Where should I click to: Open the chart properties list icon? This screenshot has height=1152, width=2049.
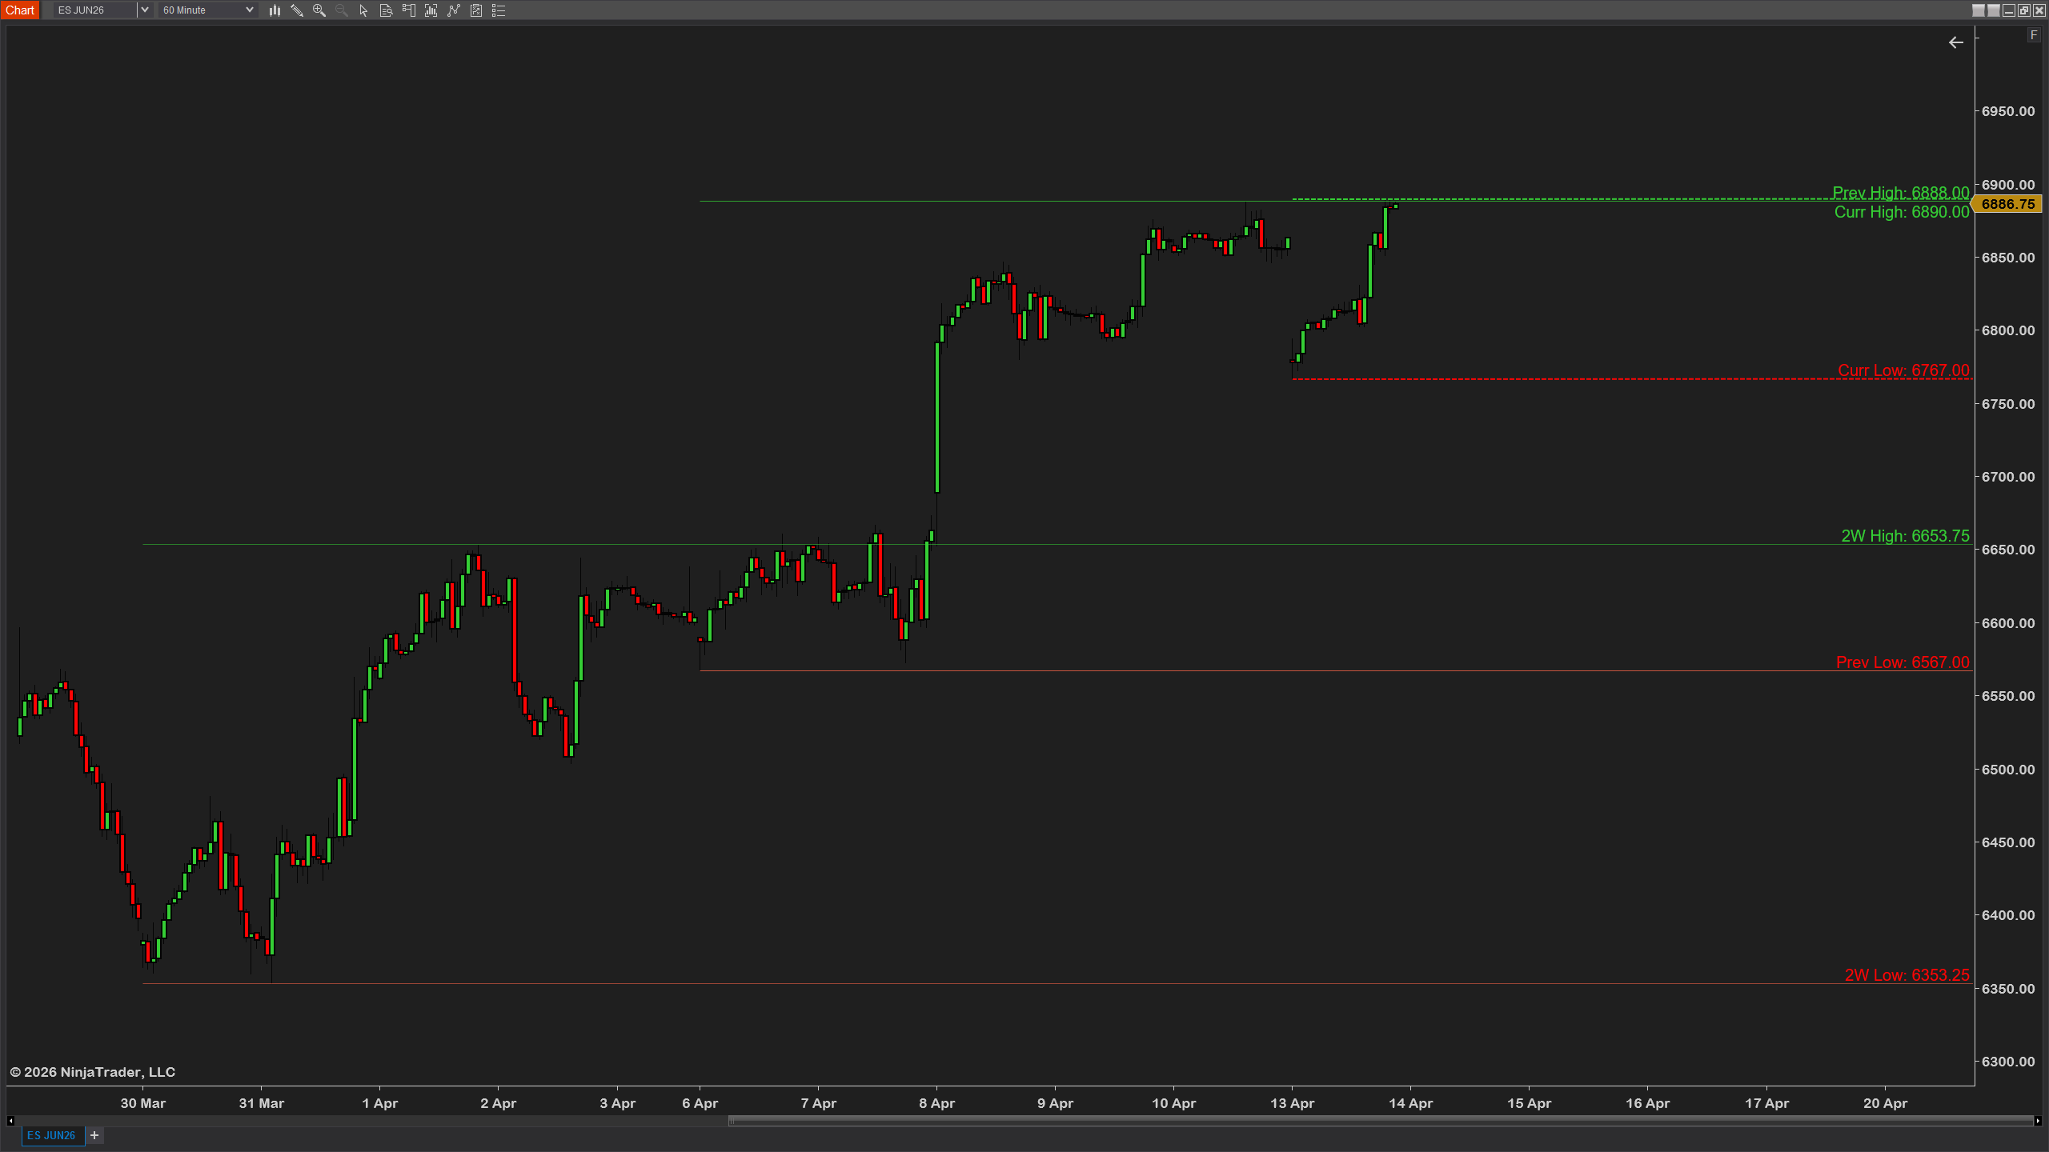pyautogui.click(x=499, y=10)
